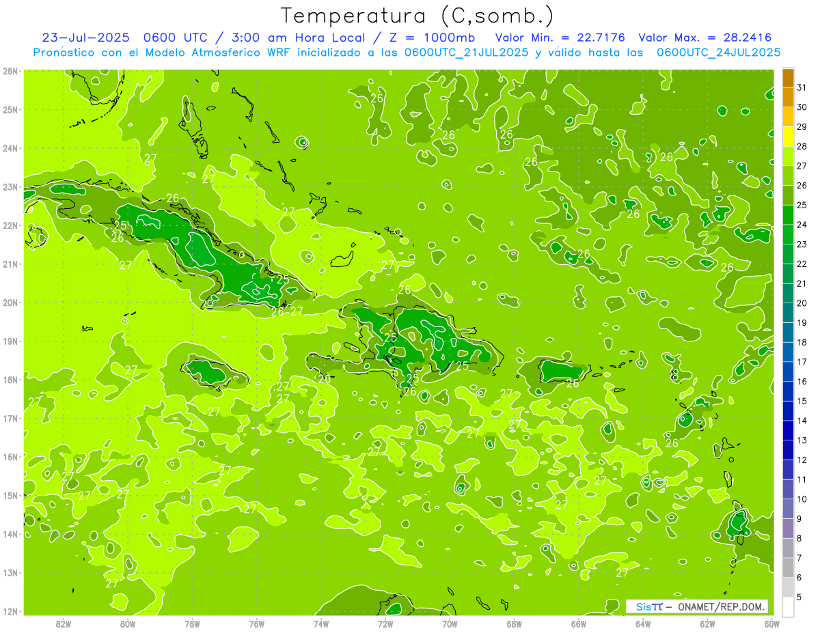Click the '12N' latitude axis label
This screenshot has height=633, width=820.
click(10, 611)
